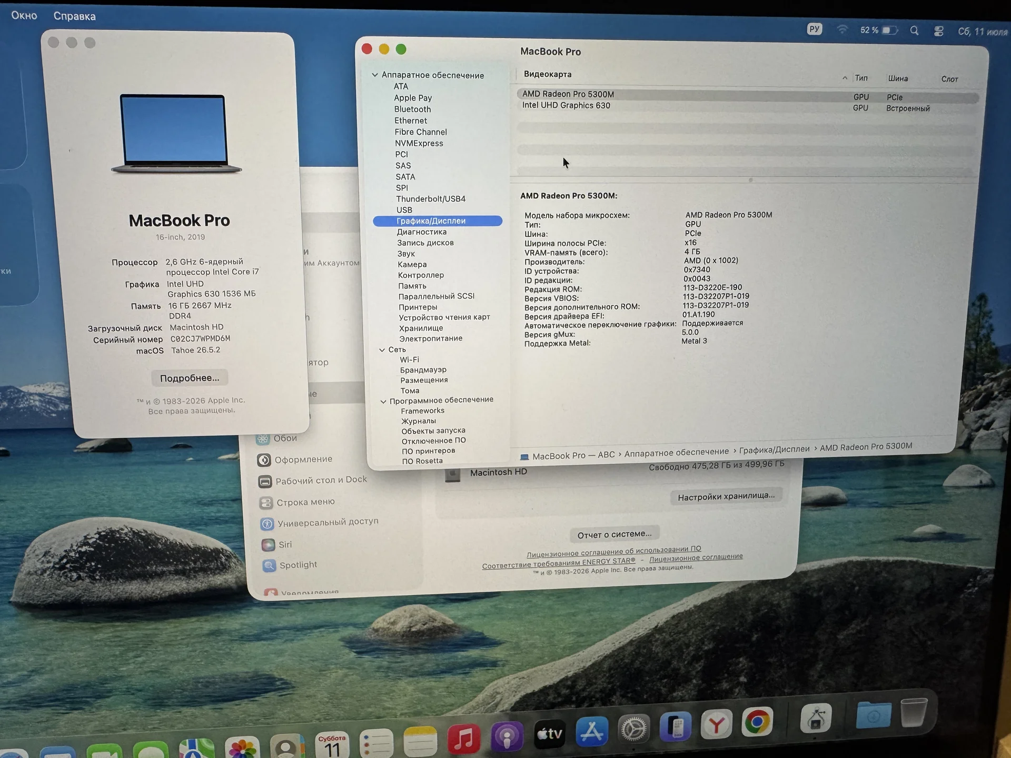Viewport: 1011px width, 758px height.
Task: Open the Окно menu
Action: tap(24, 15)
